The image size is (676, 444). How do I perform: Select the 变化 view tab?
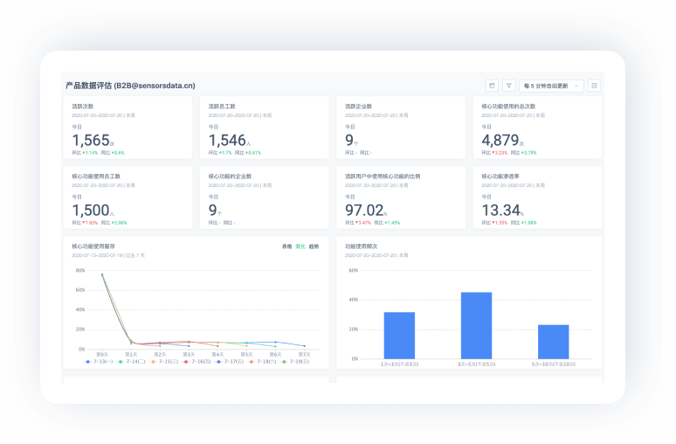[300, 246]
